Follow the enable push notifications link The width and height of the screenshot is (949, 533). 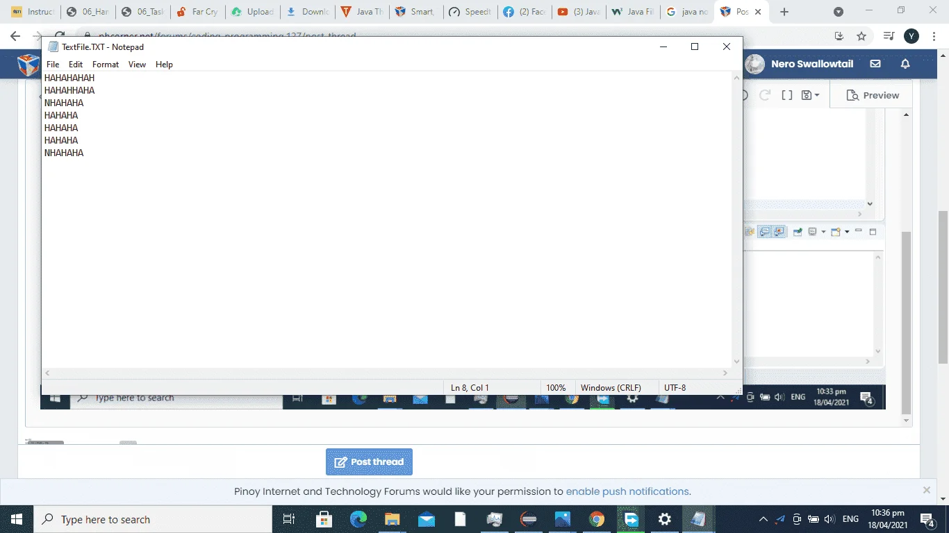(x=627, y=491)
